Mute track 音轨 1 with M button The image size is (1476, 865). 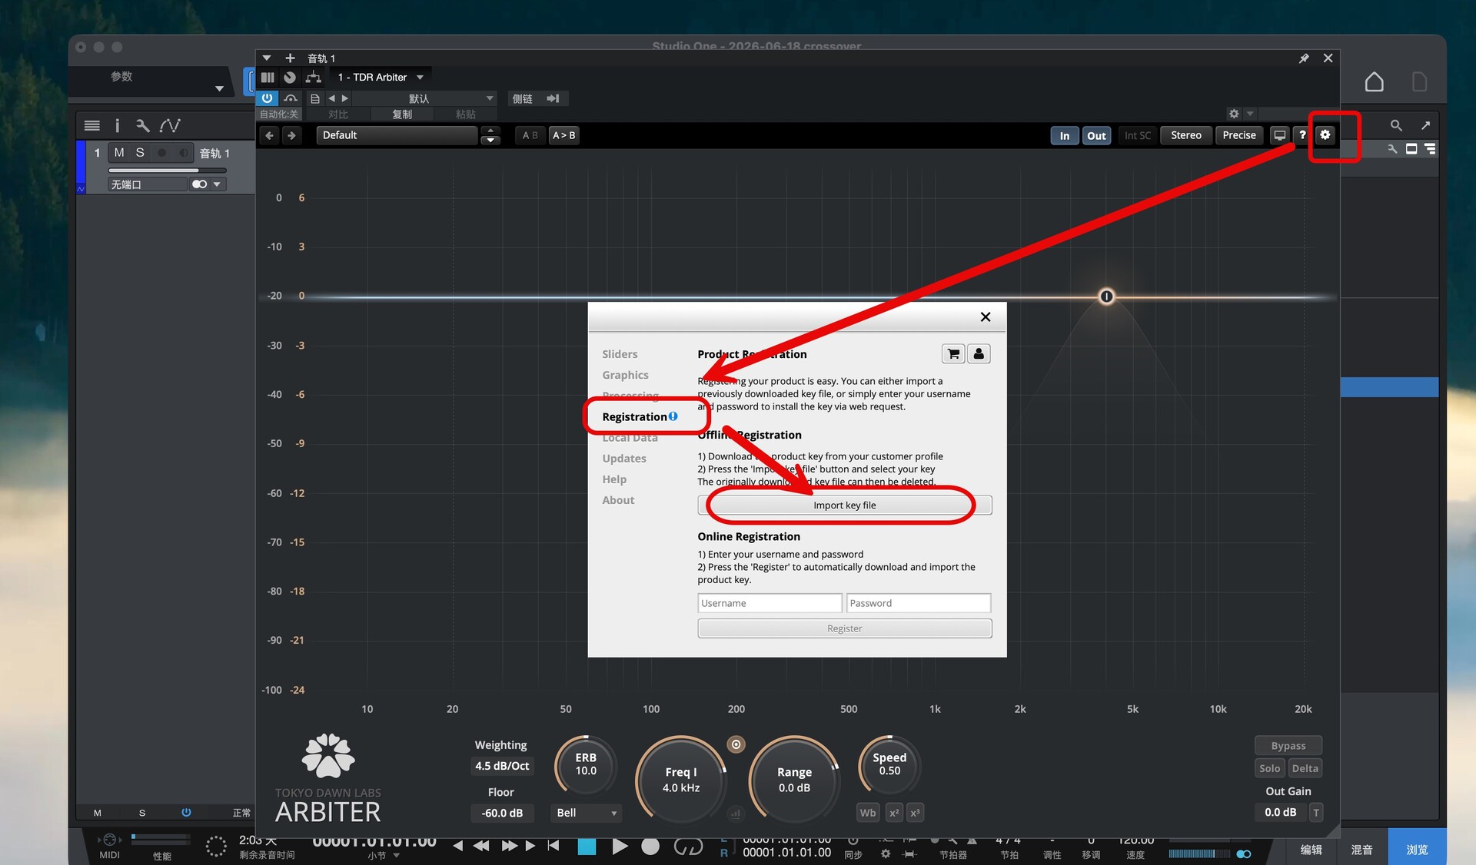119,153
